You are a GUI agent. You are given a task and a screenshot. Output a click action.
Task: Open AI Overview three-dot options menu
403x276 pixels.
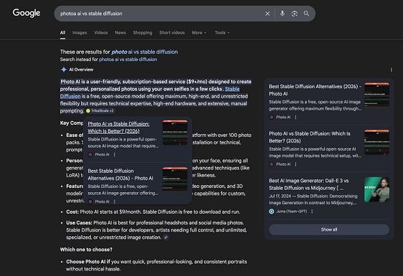(x=391, y=70)
